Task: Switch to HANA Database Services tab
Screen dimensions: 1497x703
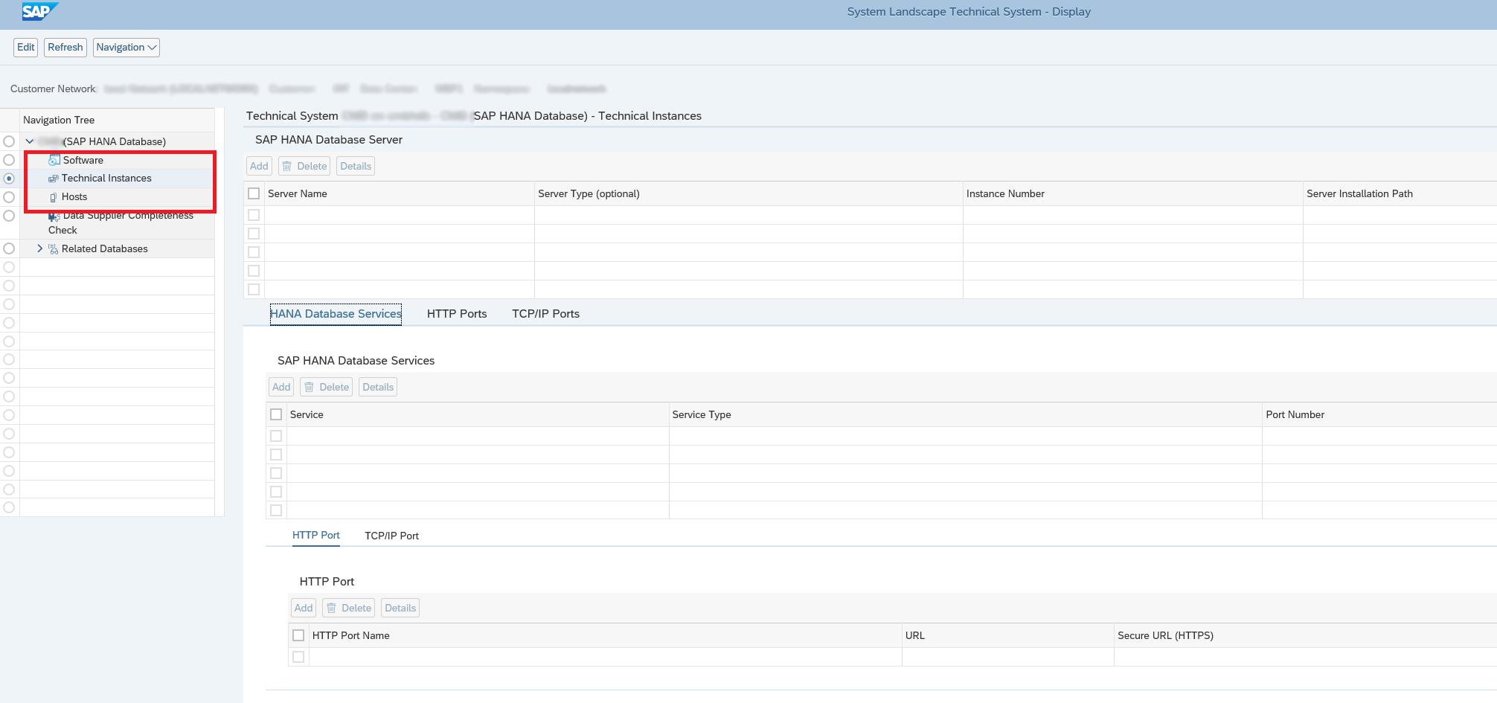Action: (336, 314)
